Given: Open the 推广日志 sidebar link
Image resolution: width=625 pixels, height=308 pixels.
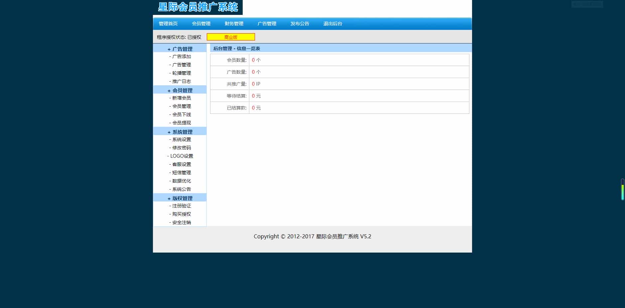Looking at the screenshot, I should (x=180, y=81).
